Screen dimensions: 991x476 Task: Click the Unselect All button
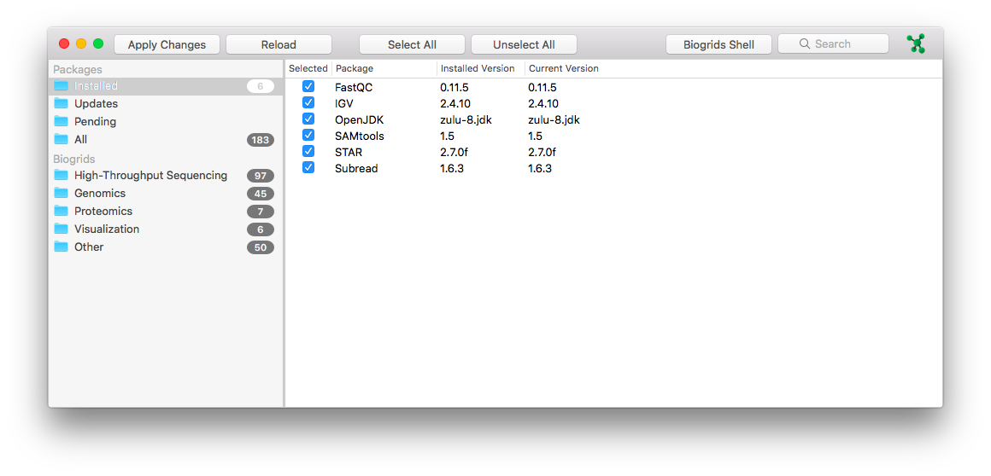pos(524,44)
